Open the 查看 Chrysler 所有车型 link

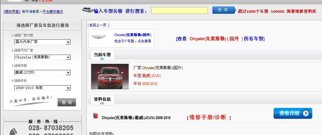pos(220,39)
